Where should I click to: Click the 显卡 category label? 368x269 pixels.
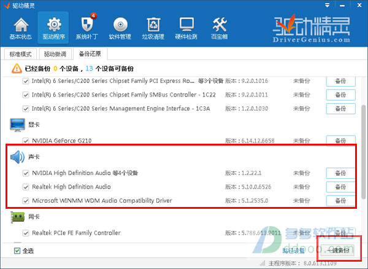[x=34, y=125]
